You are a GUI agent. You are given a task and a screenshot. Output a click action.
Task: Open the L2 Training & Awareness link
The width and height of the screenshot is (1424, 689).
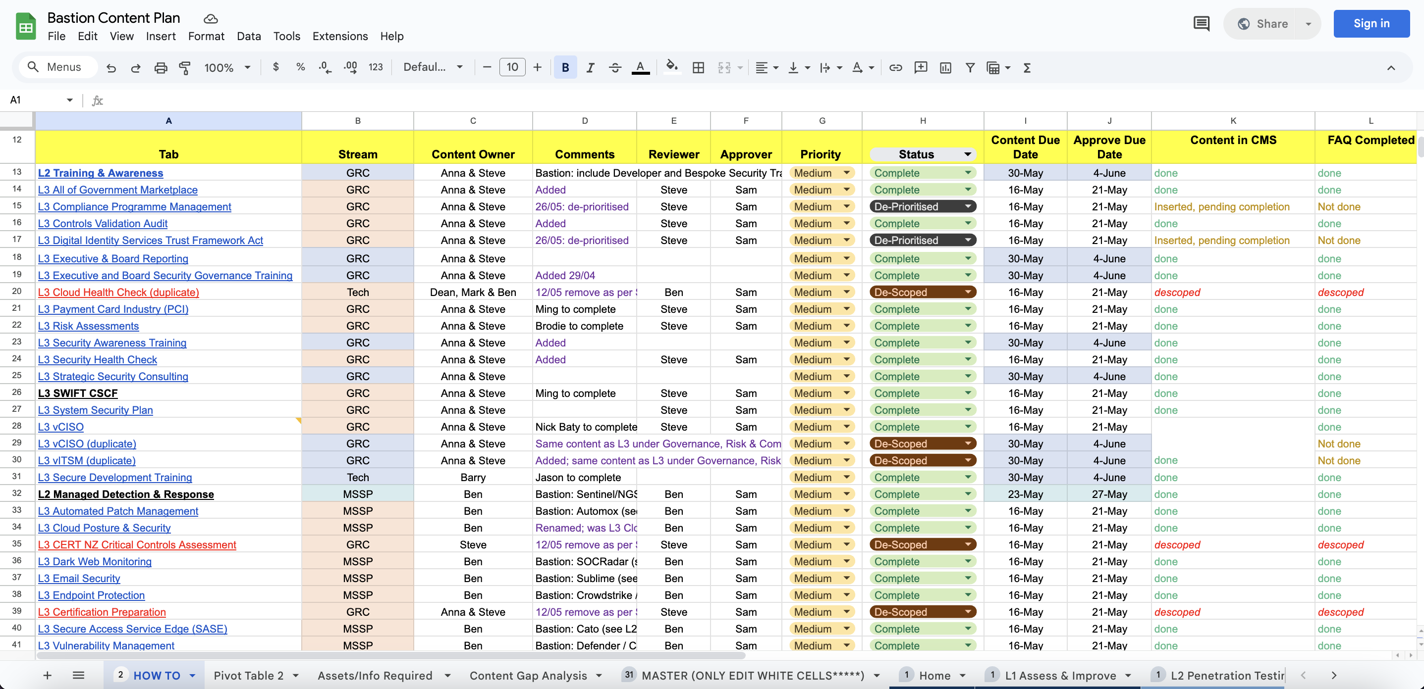click(100, 173)
